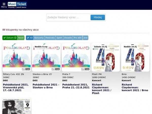Image resolution: width=152 pixels, height=114 pixels.
Task: Open the hamburger Menu icon
Action: 4,4
